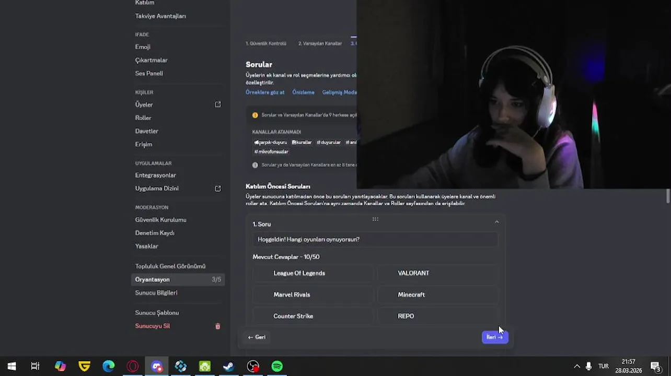Image resolution: width=671 pixels, height=376 pixels.
Task: Open yellow shield app on taskbar
Action: pyautogui.click(x=84, y=367)
